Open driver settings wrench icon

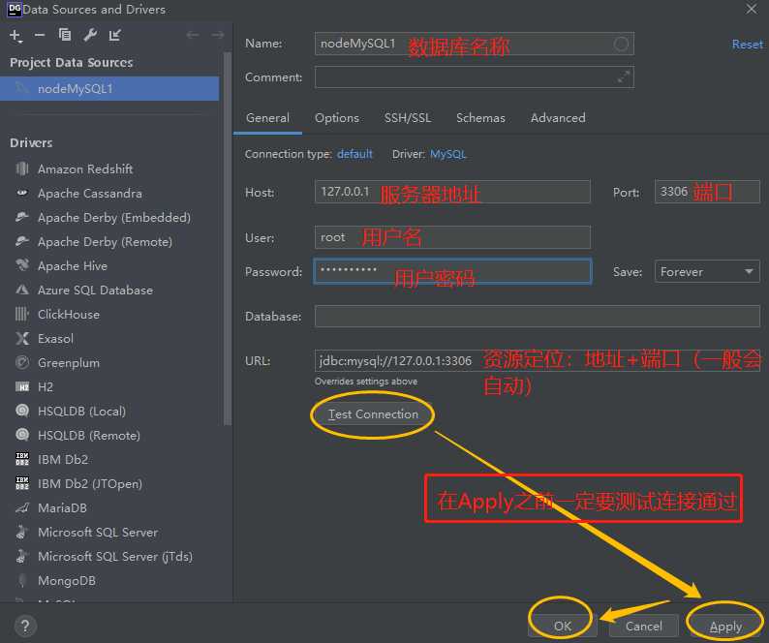point(90,35)
